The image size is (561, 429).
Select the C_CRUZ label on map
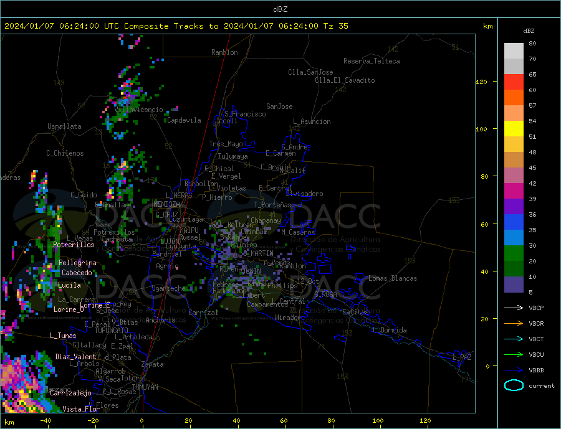click(166, 214)
